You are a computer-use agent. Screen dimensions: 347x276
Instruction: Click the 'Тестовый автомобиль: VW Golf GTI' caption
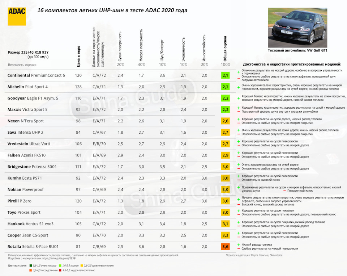click(x=297, y=51)
